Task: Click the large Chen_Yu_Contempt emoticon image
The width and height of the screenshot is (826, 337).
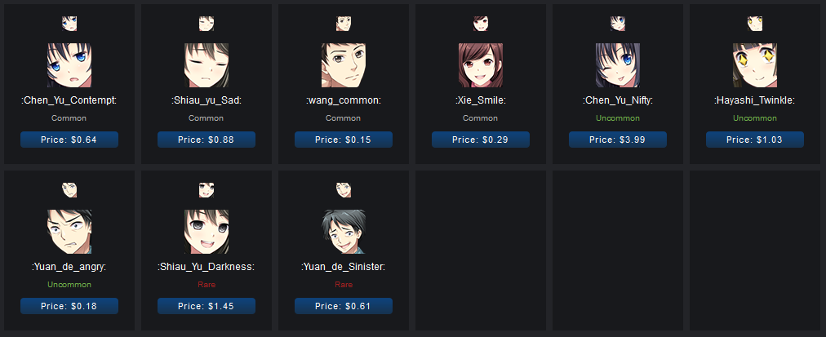Action: coord(69,65)
